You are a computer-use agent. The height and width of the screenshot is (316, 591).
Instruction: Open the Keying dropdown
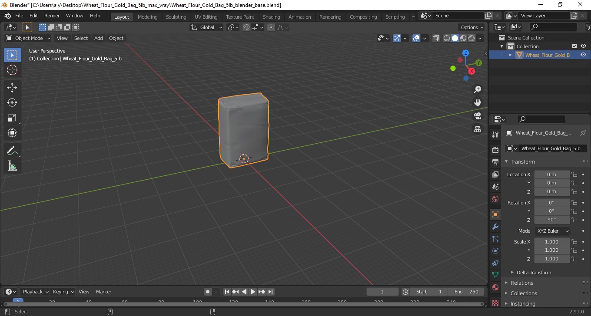tap(63, 292)
